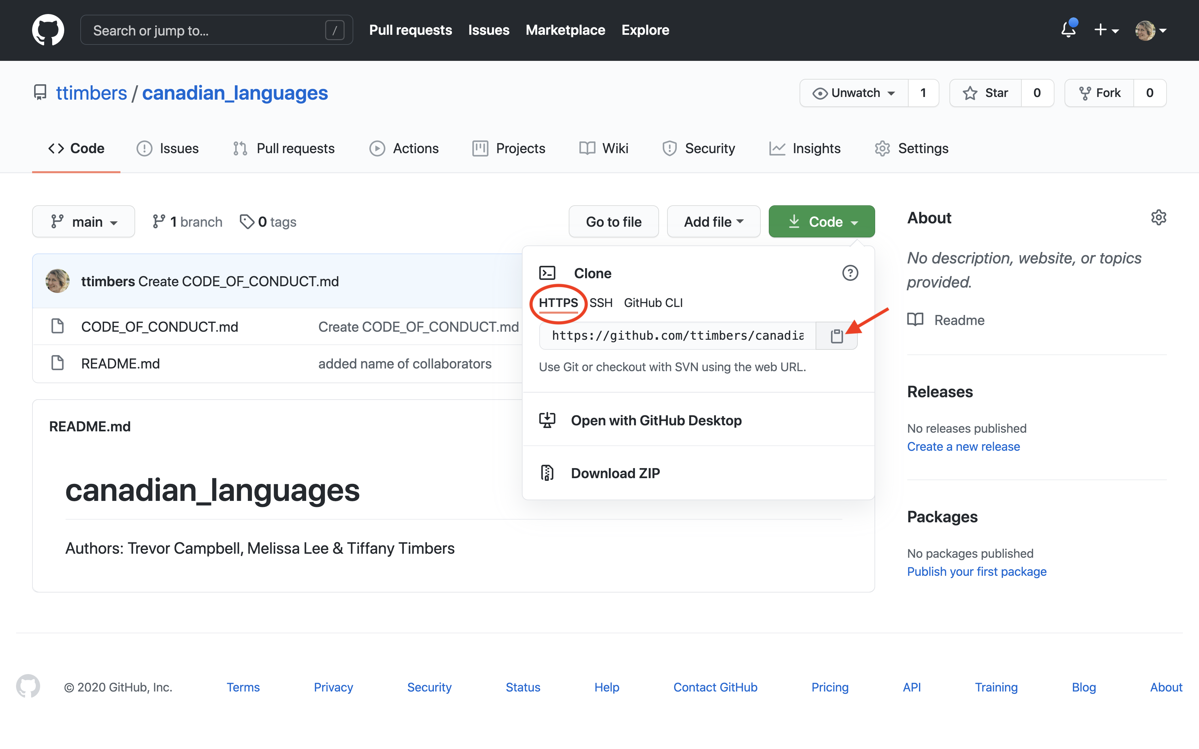The height and width of the screenshot is (749, 1199).
Task: Expand the Unwatch dropdown
Action: pos(854,93)
